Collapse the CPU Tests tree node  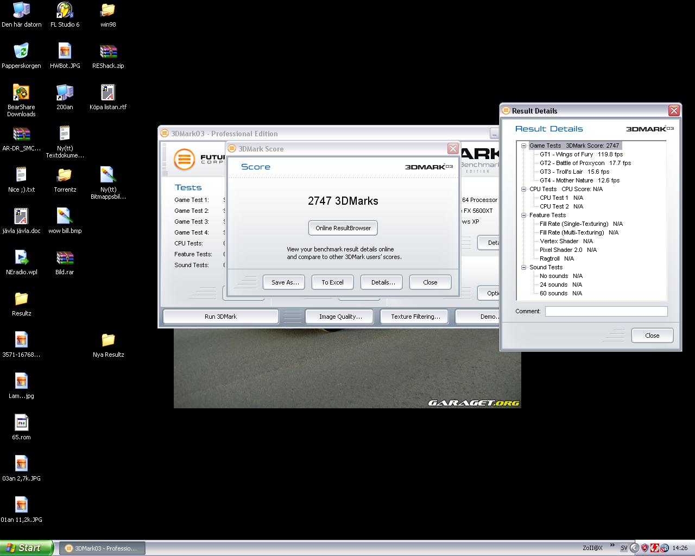[524, 189]
